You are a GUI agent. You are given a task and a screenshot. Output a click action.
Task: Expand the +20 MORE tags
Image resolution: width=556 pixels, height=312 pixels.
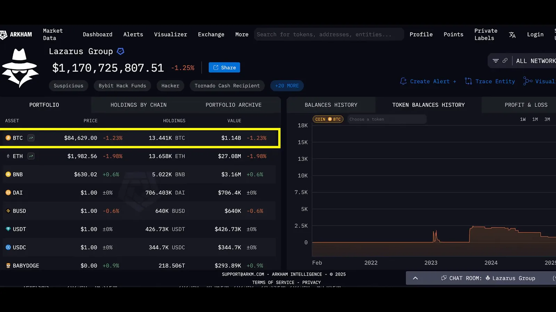click(x=287, y=86)
